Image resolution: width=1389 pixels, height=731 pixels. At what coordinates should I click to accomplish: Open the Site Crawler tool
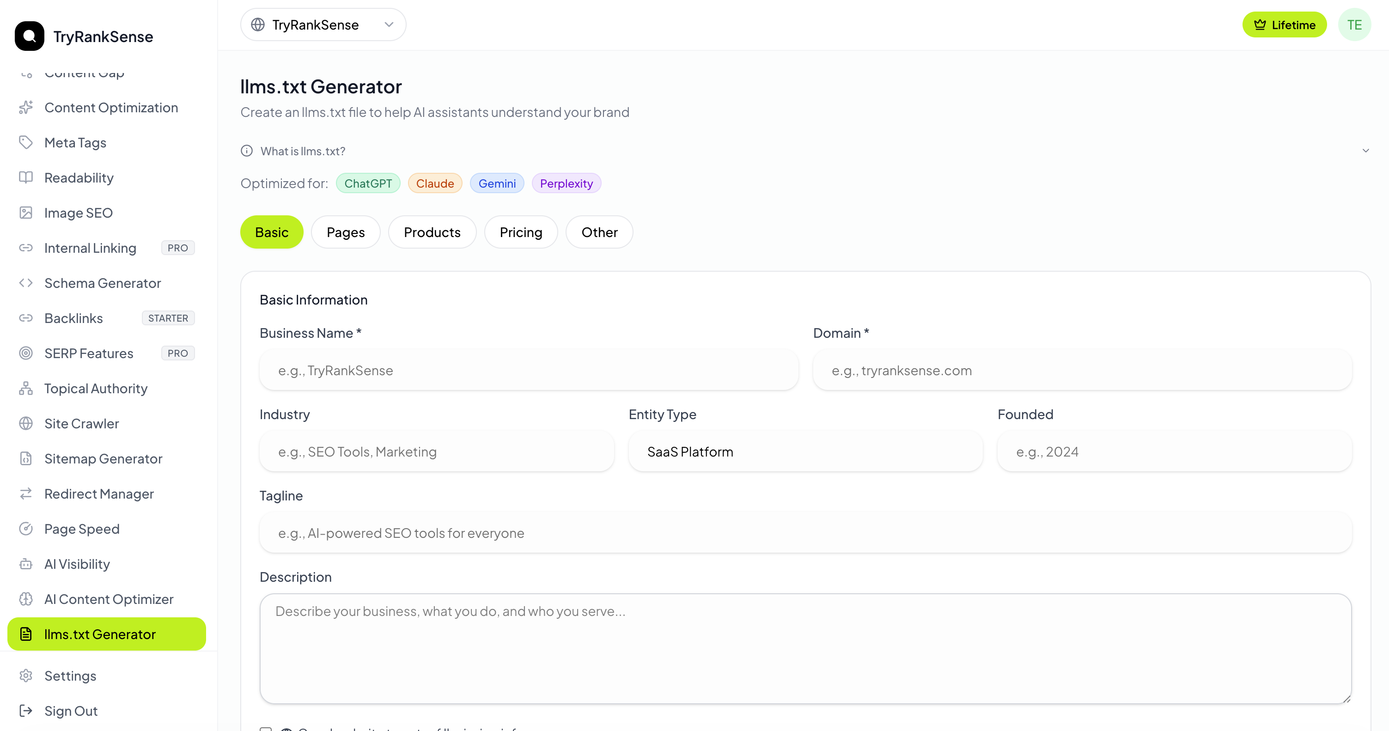(81, 423)
